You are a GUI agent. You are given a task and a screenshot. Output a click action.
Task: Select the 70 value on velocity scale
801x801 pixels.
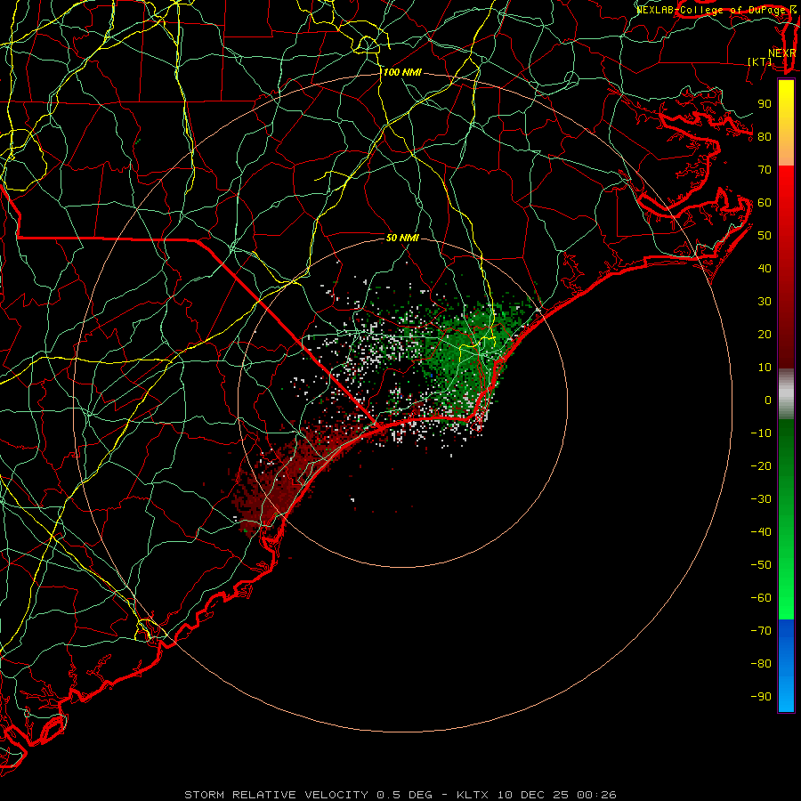point(765,170)
